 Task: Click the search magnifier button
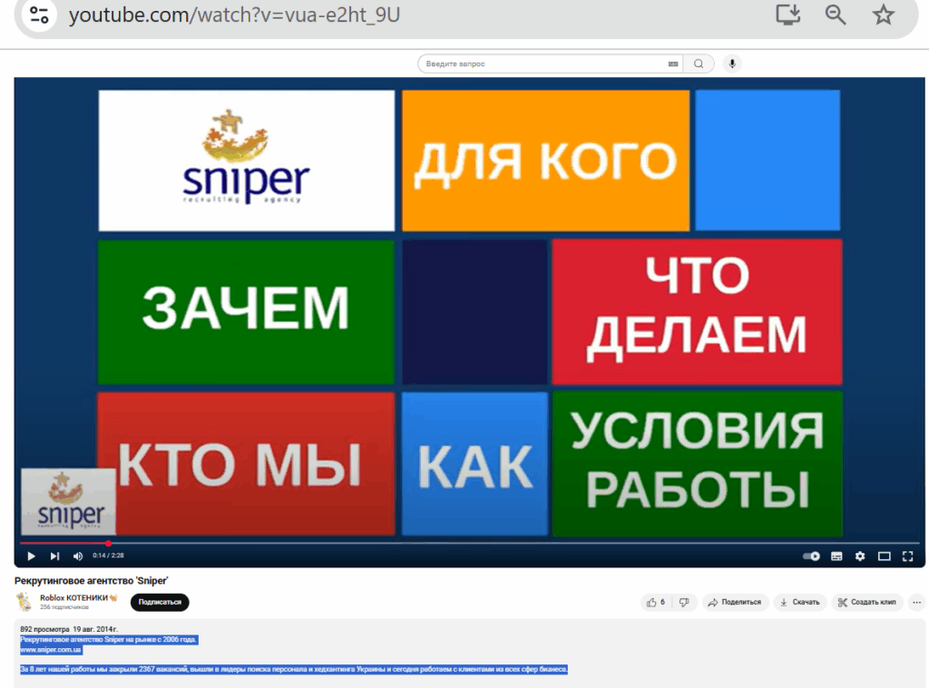point(699,64)
